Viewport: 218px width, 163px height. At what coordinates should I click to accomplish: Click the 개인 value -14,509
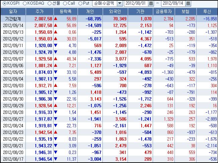pos(93,25)
